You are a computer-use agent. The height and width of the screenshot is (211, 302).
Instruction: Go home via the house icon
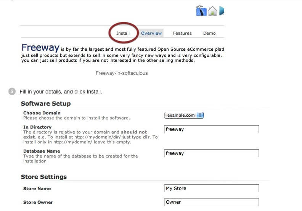(212, 11)
